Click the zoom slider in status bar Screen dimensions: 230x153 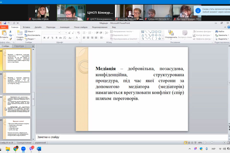click(x=212, y=143)
